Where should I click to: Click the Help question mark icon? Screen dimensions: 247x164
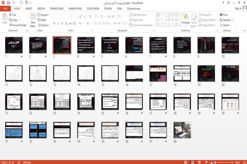coord(223,3)
